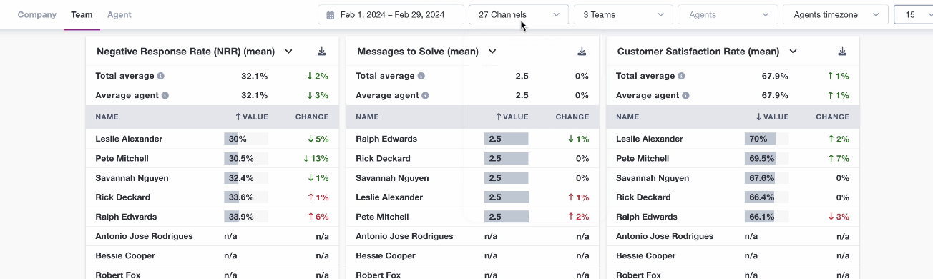Open the 15 rows per page selector
This screenshot has height=279, width=933.
pyautogui.click(x=914, y=14)
